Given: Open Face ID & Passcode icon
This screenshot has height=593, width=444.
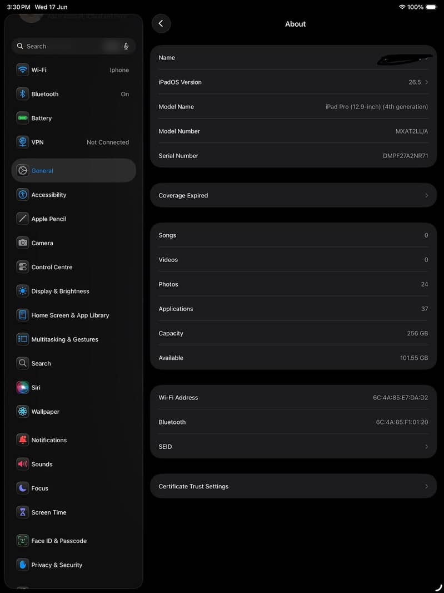Looking at the screenshot, I should 23,541.
